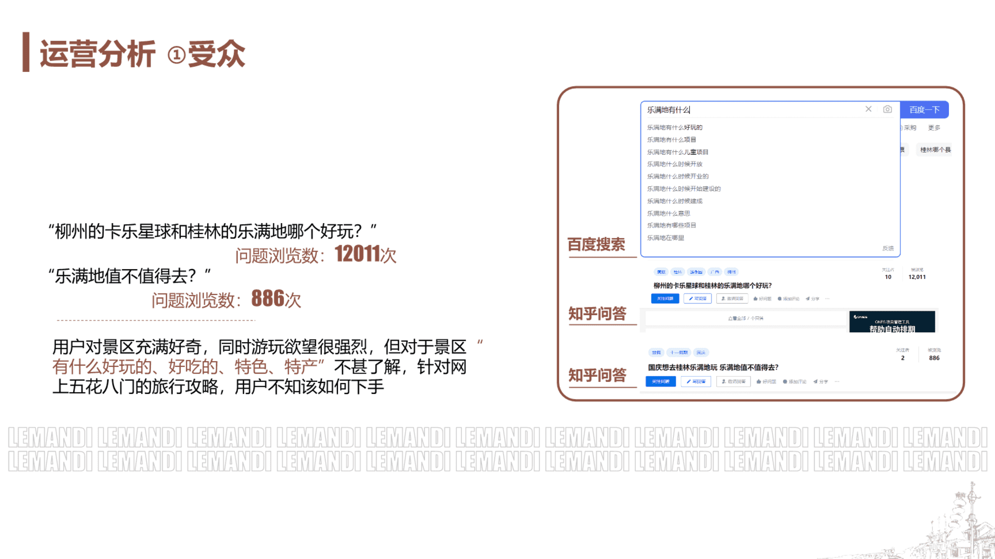This screenshot has height=559, width=995.
Task: Open more options ellipsis on 柳州卡乐星球 question
Action: click(827, 299)
